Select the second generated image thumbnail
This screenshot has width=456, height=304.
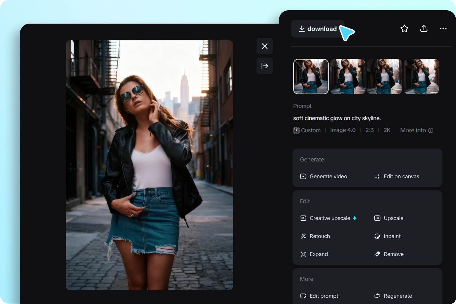tap(348, 77)
